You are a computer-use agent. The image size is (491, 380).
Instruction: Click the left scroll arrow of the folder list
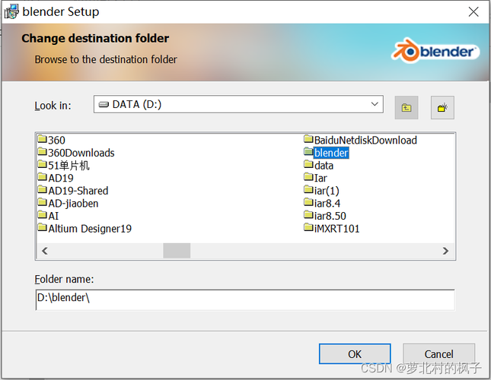(45, 251)
